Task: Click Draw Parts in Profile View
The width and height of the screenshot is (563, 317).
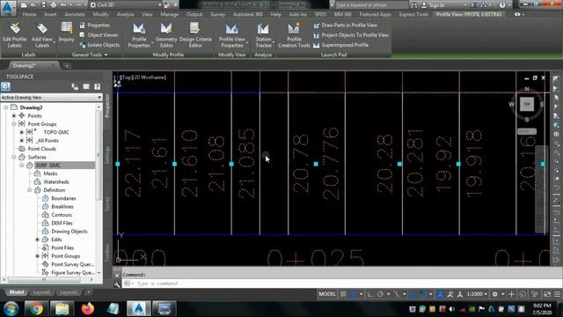Action: 345,26
